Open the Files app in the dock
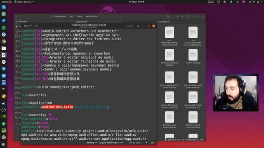 tap(4, 49)
